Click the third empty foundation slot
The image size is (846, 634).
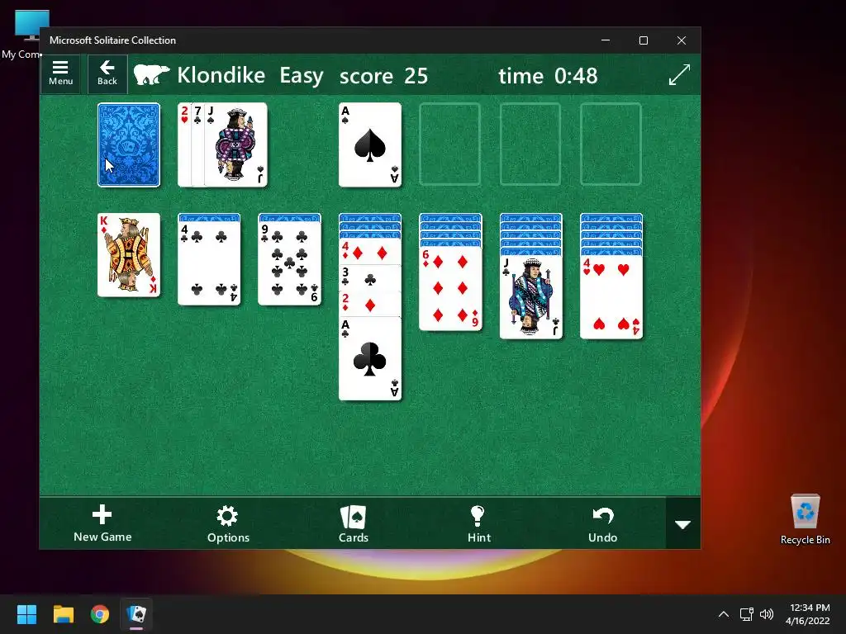(530, 144)
